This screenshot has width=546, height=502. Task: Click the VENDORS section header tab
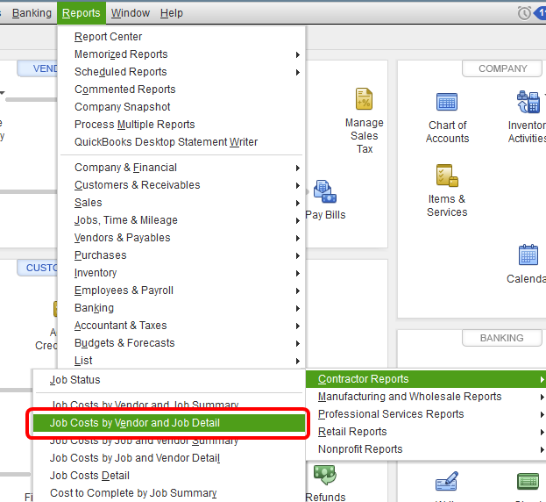point(38,68)
